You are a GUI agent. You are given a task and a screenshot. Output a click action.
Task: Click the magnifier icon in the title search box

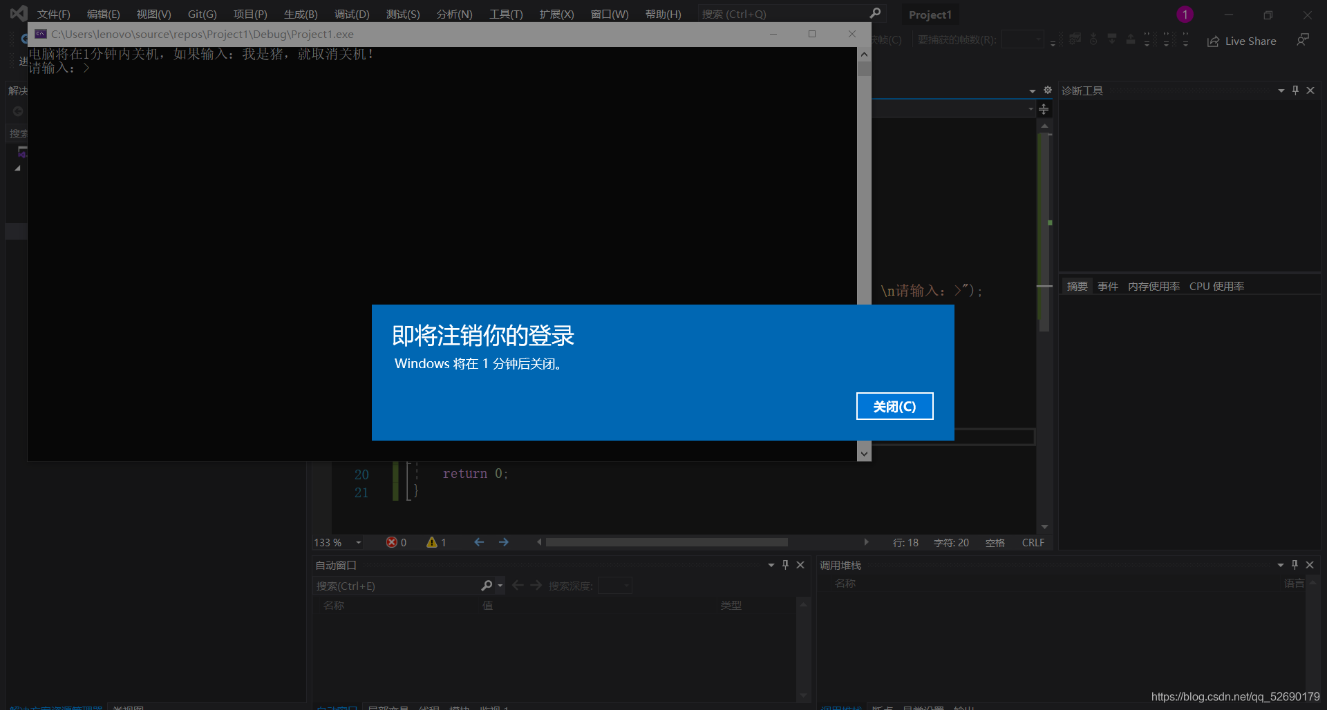[875, 13]
